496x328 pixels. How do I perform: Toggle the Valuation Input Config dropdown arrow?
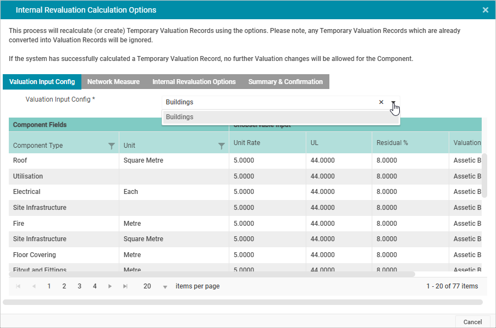pos(393,102)
